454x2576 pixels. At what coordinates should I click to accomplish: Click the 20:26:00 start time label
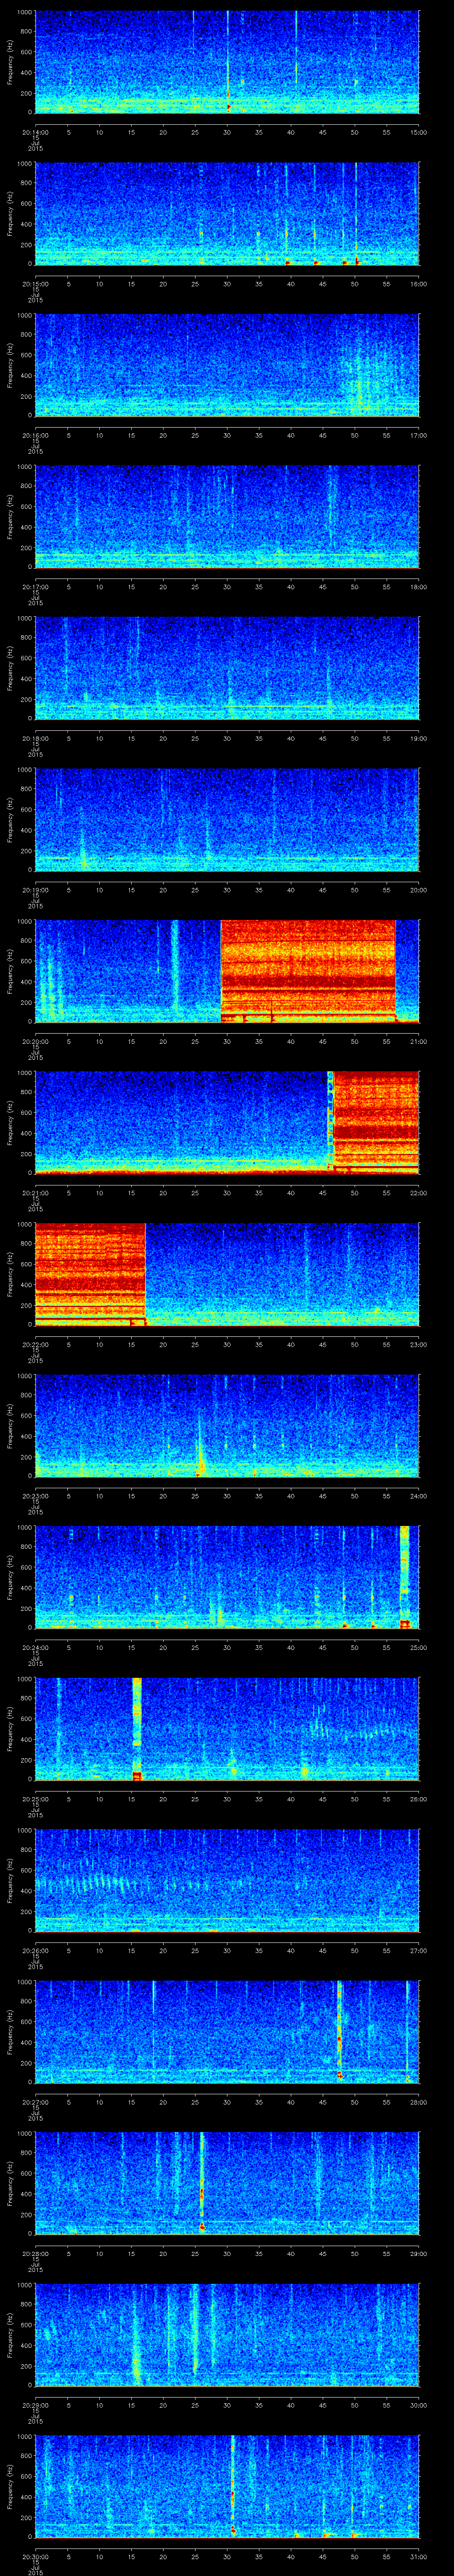35,1950
